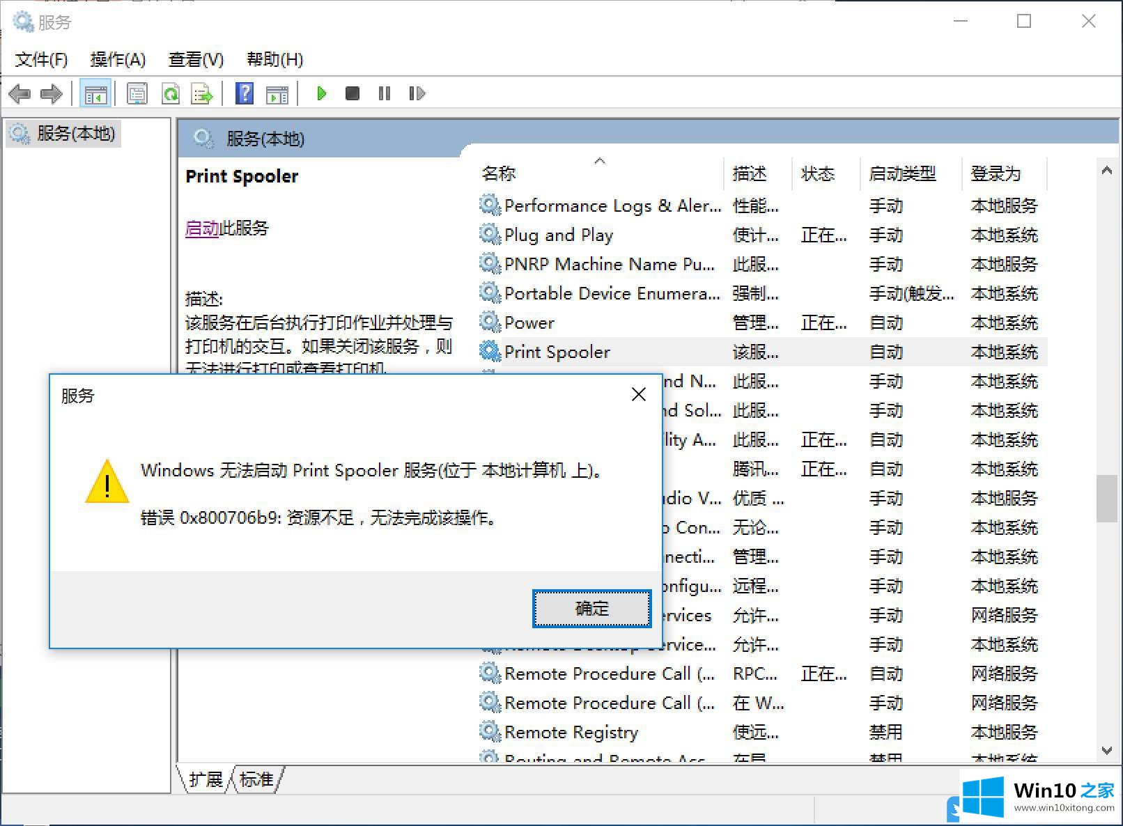Select 服务(本地) in the left tree
The width and height of the screenshot is (1123, 826).
pyautogui.click(x=64, y=133)
